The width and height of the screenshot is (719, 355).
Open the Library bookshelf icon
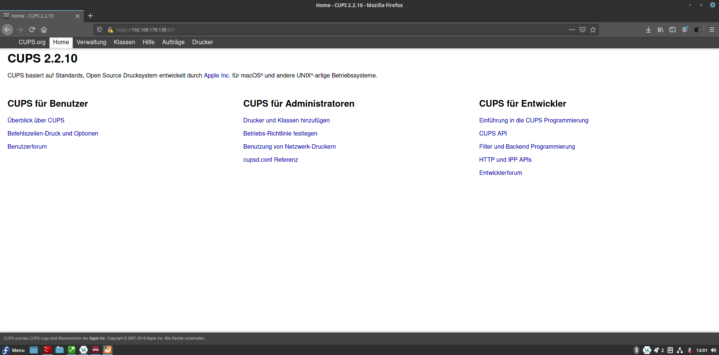(661, 30)
